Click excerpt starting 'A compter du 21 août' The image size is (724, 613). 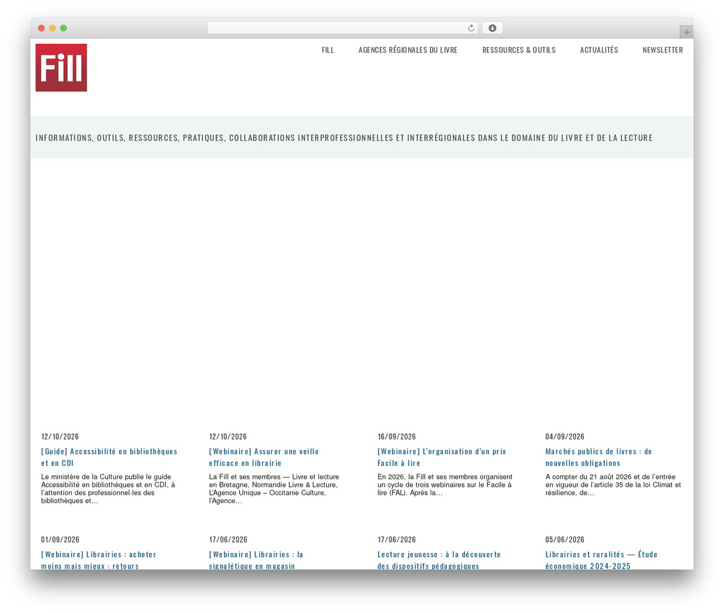pos(613,485)
